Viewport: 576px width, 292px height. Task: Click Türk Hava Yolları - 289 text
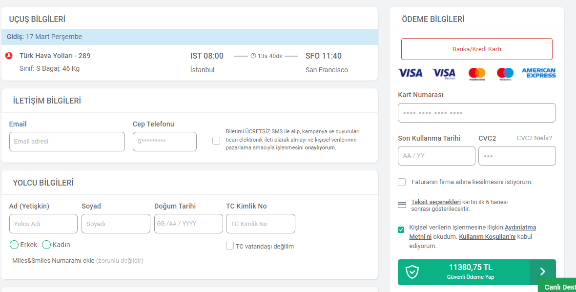(55, 56)
